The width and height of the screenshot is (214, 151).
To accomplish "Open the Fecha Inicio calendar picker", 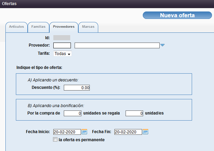I will point(84,132).
